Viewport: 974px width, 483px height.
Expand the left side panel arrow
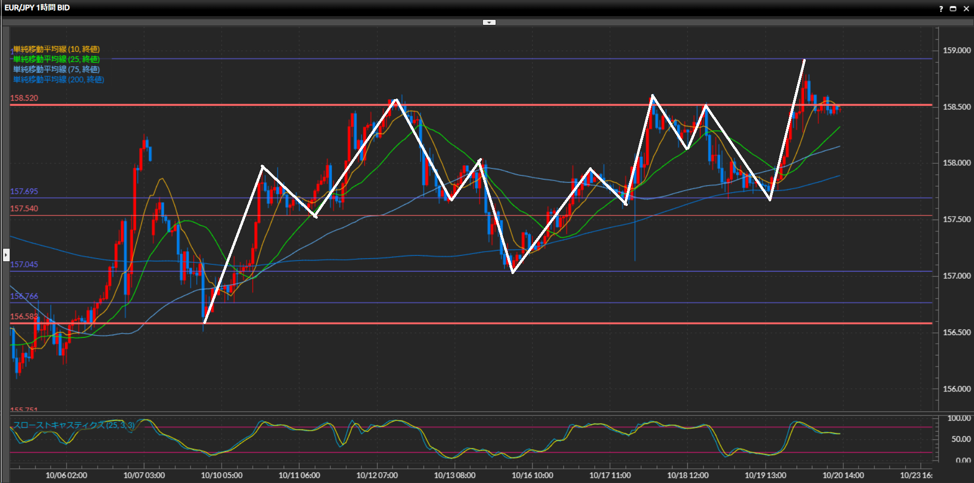coord(6,254)
